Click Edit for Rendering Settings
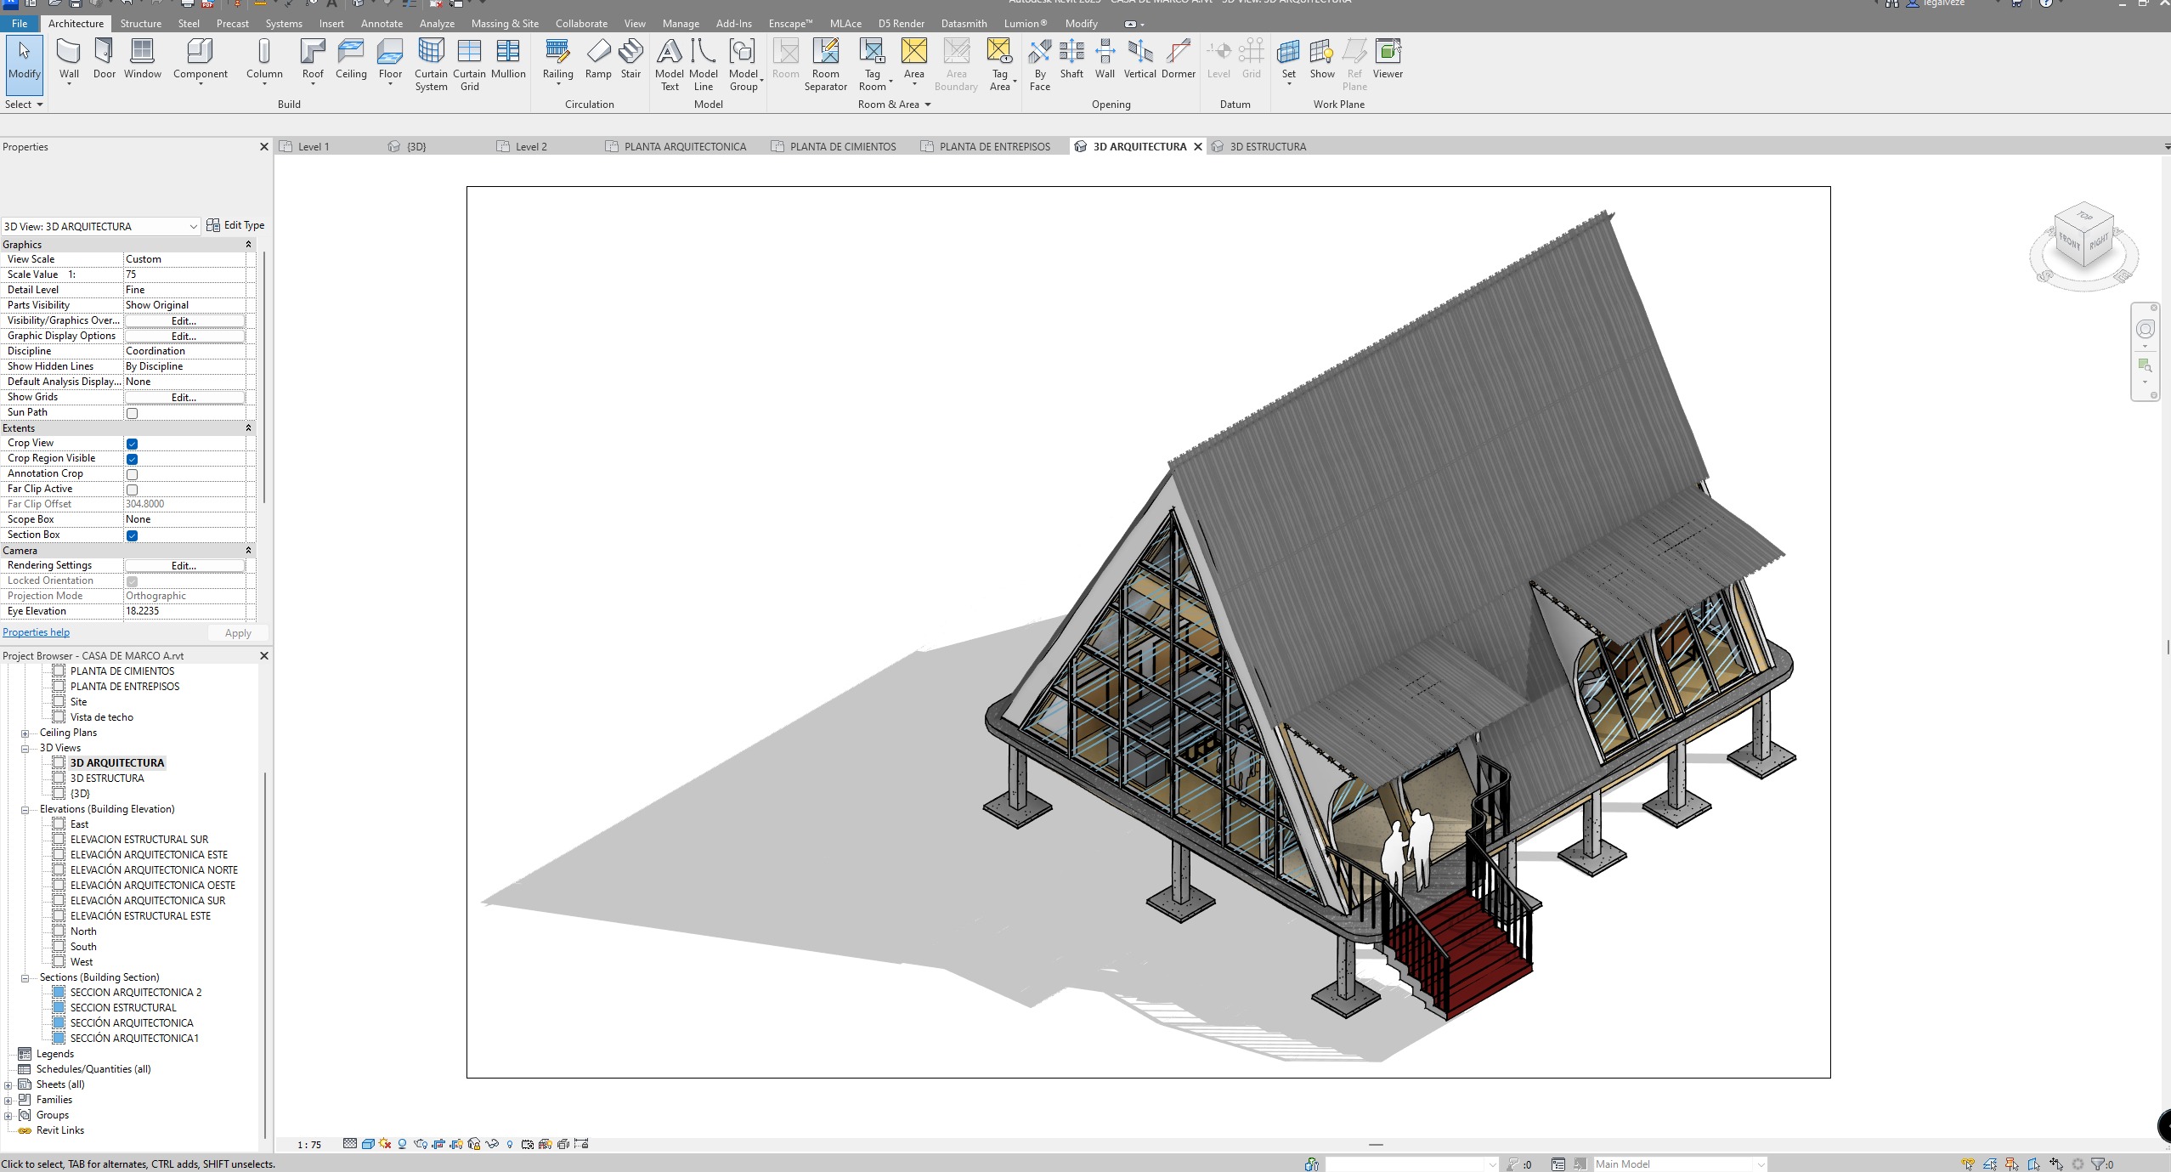 point(184,566)
